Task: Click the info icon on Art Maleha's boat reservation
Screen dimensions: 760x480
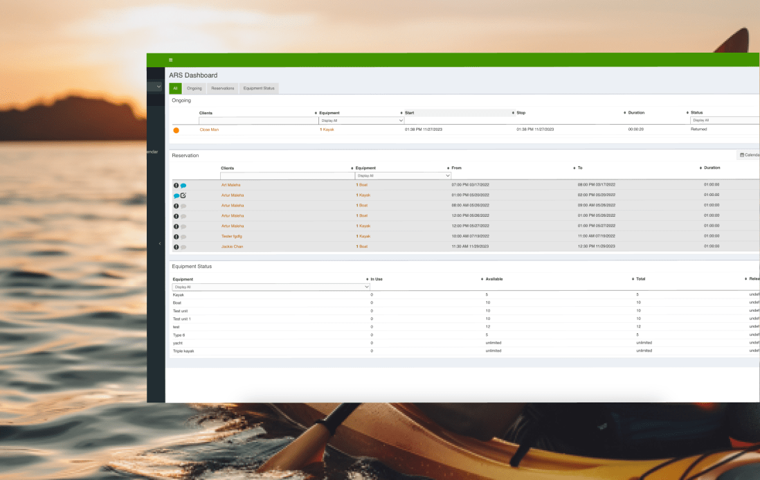Action: click(176, 184)
